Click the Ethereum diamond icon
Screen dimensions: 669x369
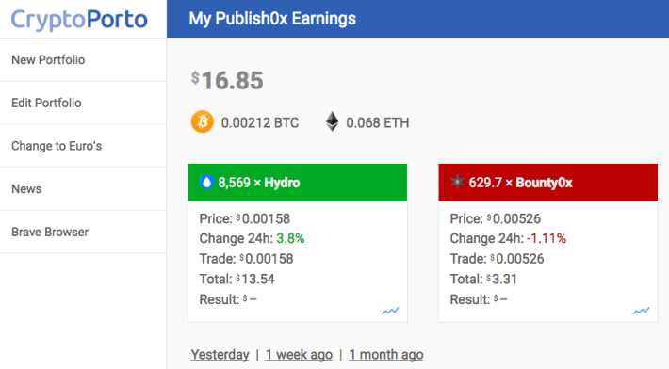333,121
